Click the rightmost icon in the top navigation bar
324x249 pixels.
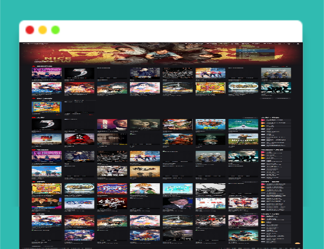[x=297, y=44]
